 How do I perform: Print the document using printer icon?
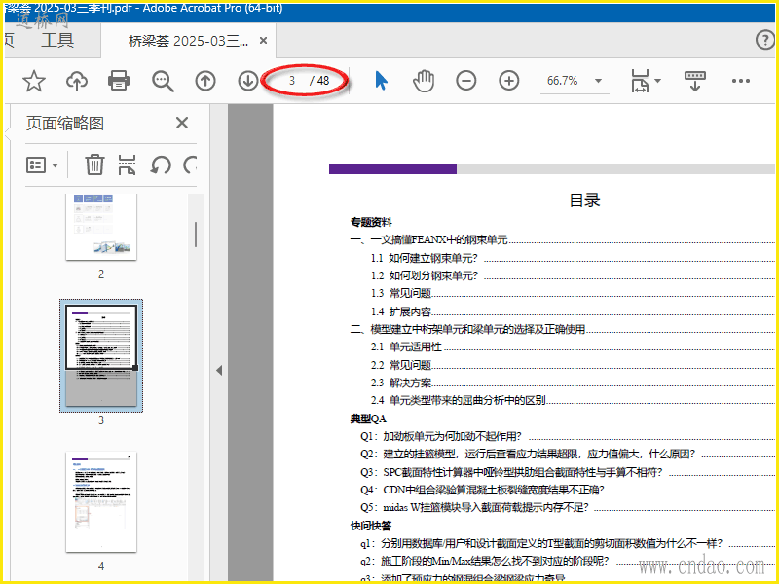[119, 81]
